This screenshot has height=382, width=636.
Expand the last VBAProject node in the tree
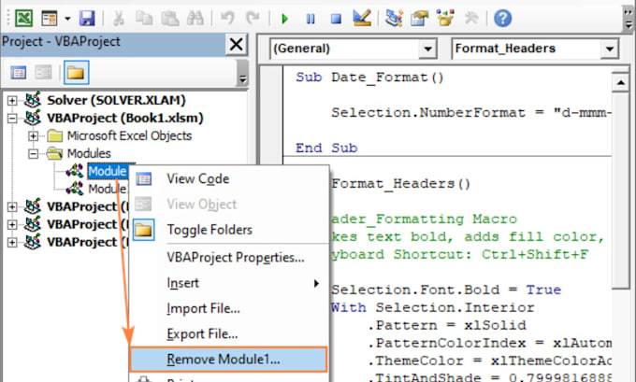tap(12, 242)
